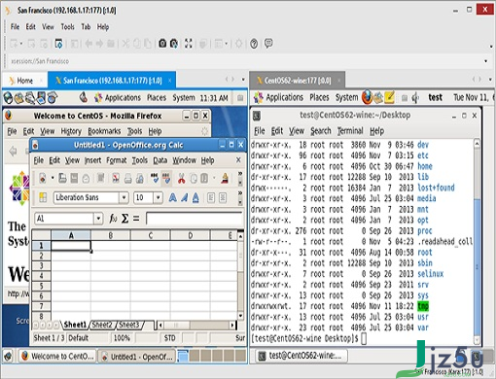496x379 pixels.
Task: Click the session properties window icon
Action: (58, 44)
